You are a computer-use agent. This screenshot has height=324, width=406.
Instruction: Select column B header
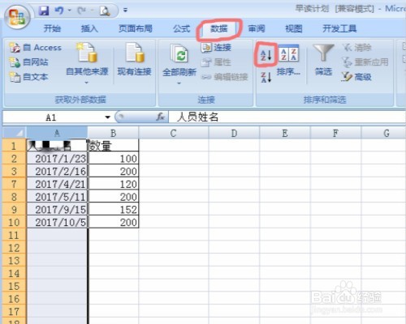[x=113, y=133]
